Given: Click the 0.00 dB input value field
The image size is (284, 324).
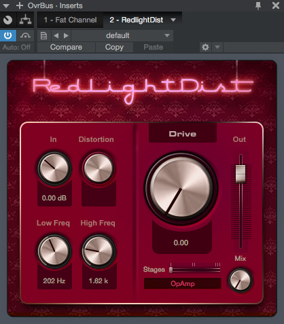Looking at the screenshot, I should (54, 198).
